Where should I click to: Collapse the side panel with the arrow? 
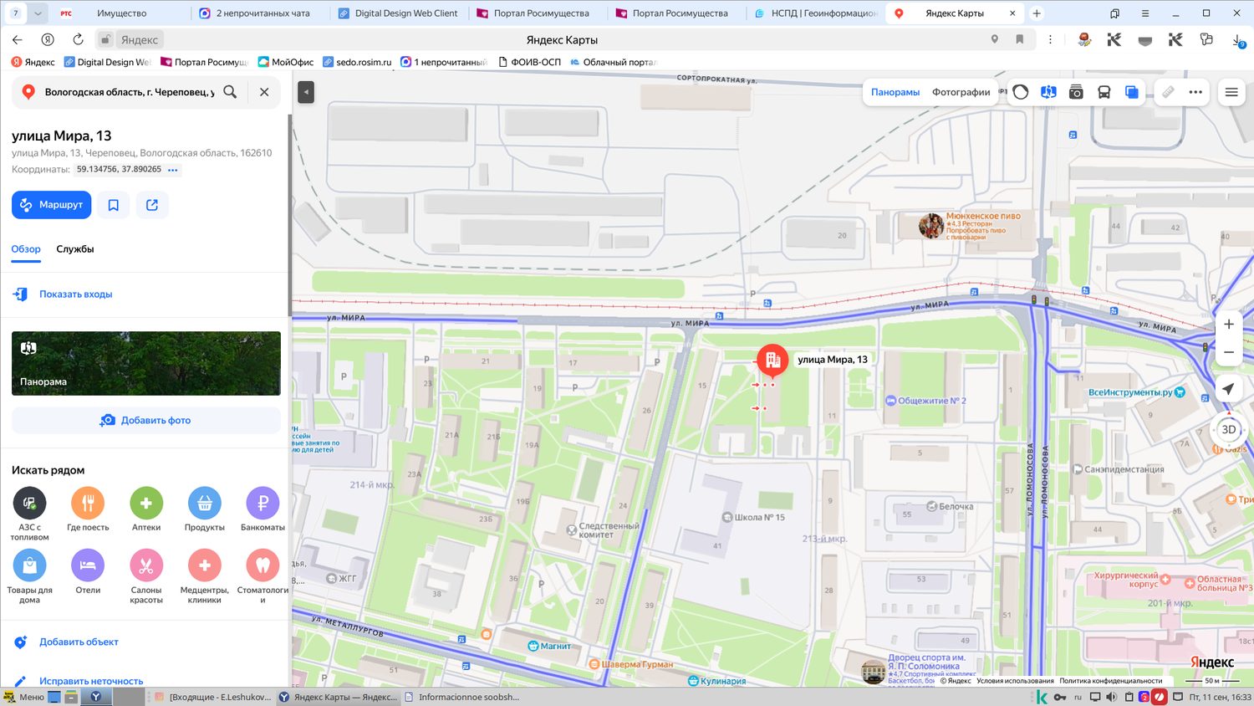pos(306,92)
